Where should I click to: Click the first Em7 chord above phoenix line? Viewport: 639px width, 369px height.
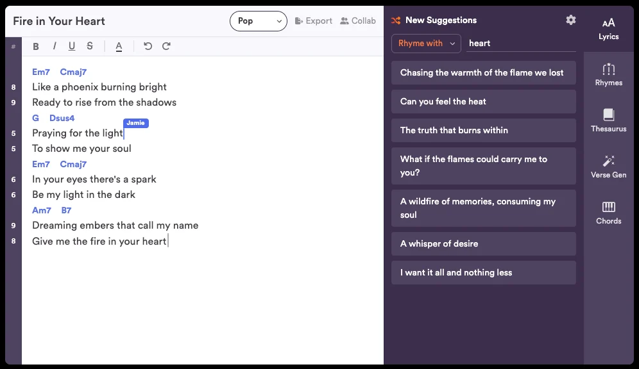(x=41, y=72)
